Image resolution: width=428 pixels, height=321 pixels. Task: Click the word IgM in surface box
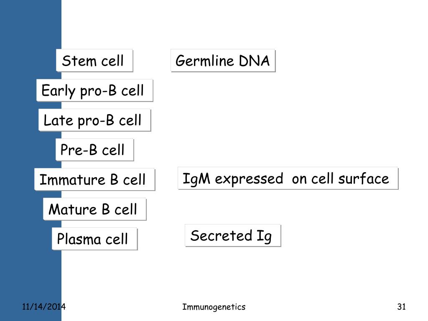coord(196,179)
